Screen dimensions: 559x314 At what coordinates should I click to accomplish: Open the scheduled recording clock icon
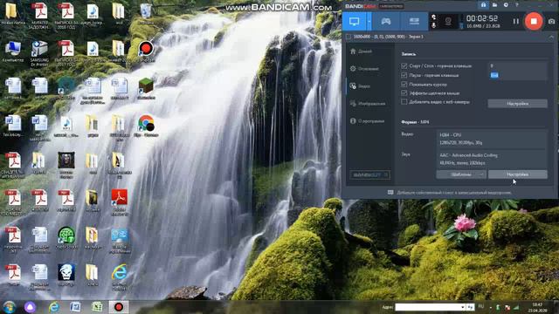tap(506, 5)
